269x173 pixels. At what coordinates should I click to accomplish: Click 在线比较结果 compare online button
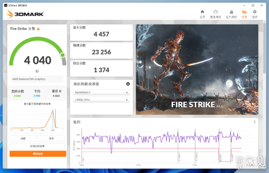click(x=37, y=146)
